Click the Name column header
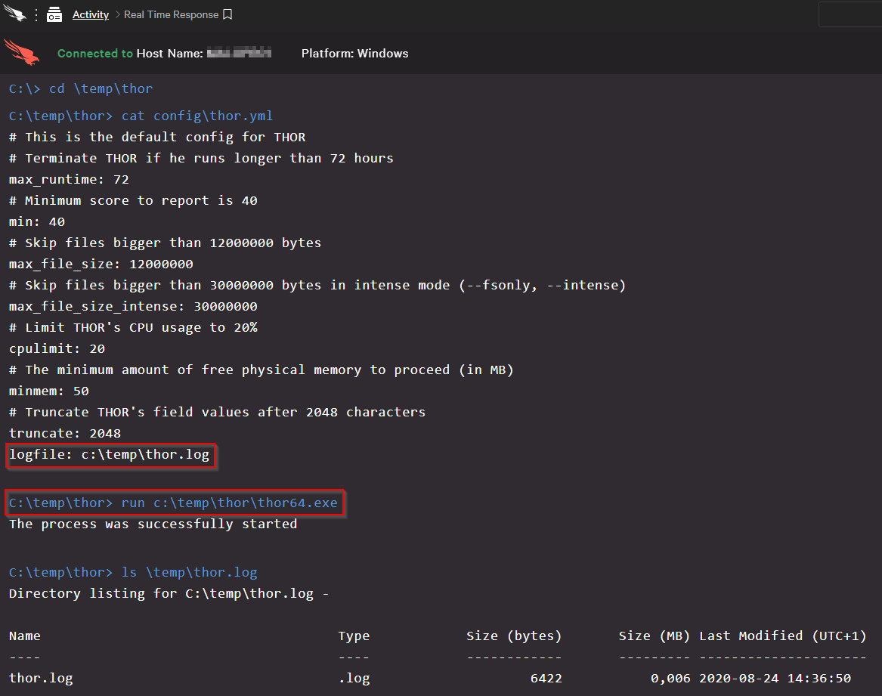 click(x=25, y=636)
